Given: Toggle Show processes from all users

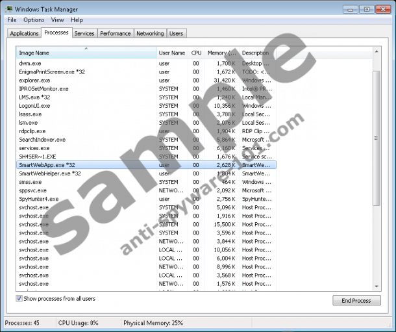Looking at the screenshot, I should point(19,298).
